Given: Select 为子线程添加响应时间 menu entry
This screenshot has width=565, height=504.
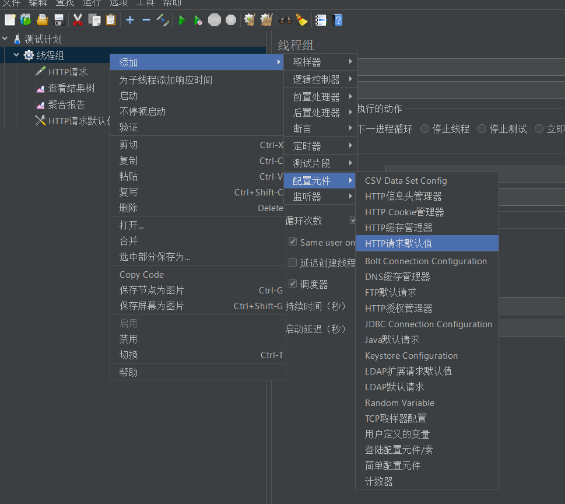Looking at the screenshot, I should [198, 80].
